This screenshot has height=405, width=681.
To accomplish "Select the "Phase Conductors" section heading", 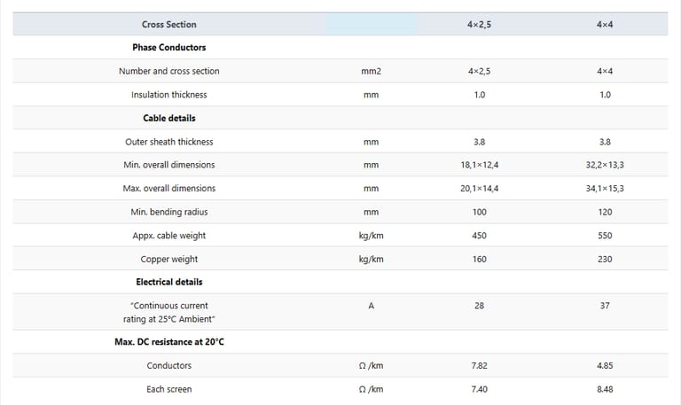I will pos(168,47).
